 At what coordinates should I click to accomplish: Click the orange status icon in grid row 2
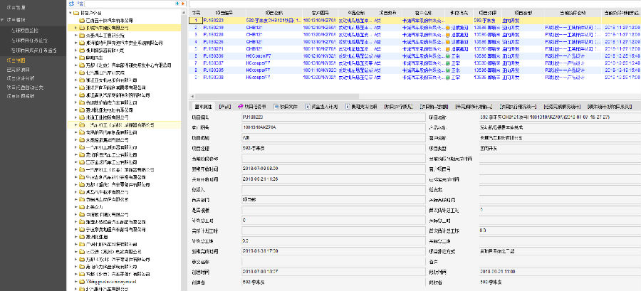click(447, 28)
